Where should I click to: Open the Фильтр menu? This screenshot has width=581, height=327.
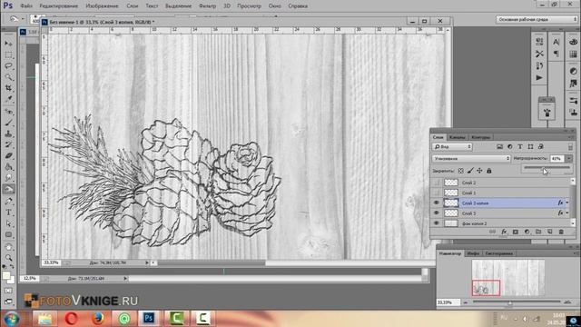(x=208, y=6)
